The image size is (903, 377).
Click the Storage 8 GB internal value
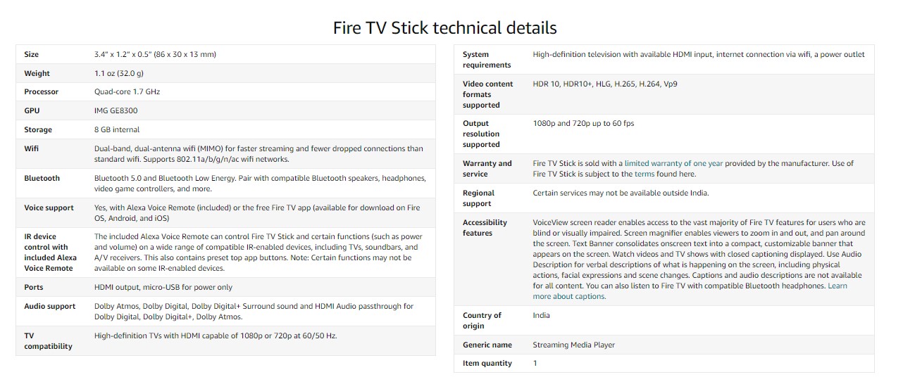117,130
